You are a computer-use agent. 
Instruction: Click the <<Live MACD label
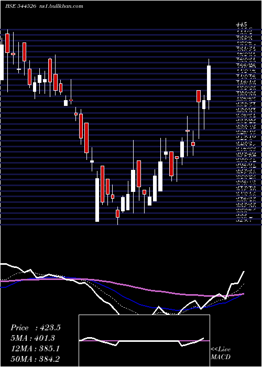pos(221,353)
